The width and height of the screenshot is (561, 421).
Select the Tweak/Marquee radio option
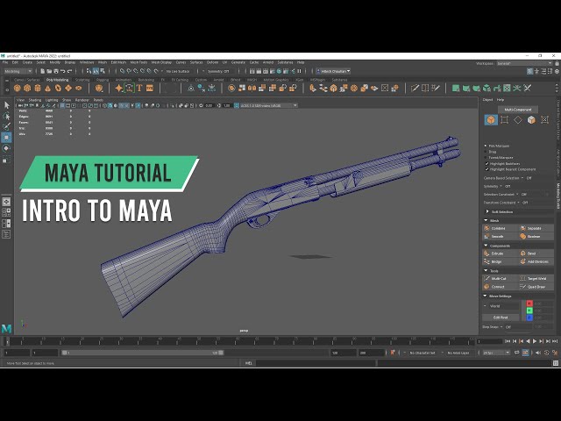point(486,158)
